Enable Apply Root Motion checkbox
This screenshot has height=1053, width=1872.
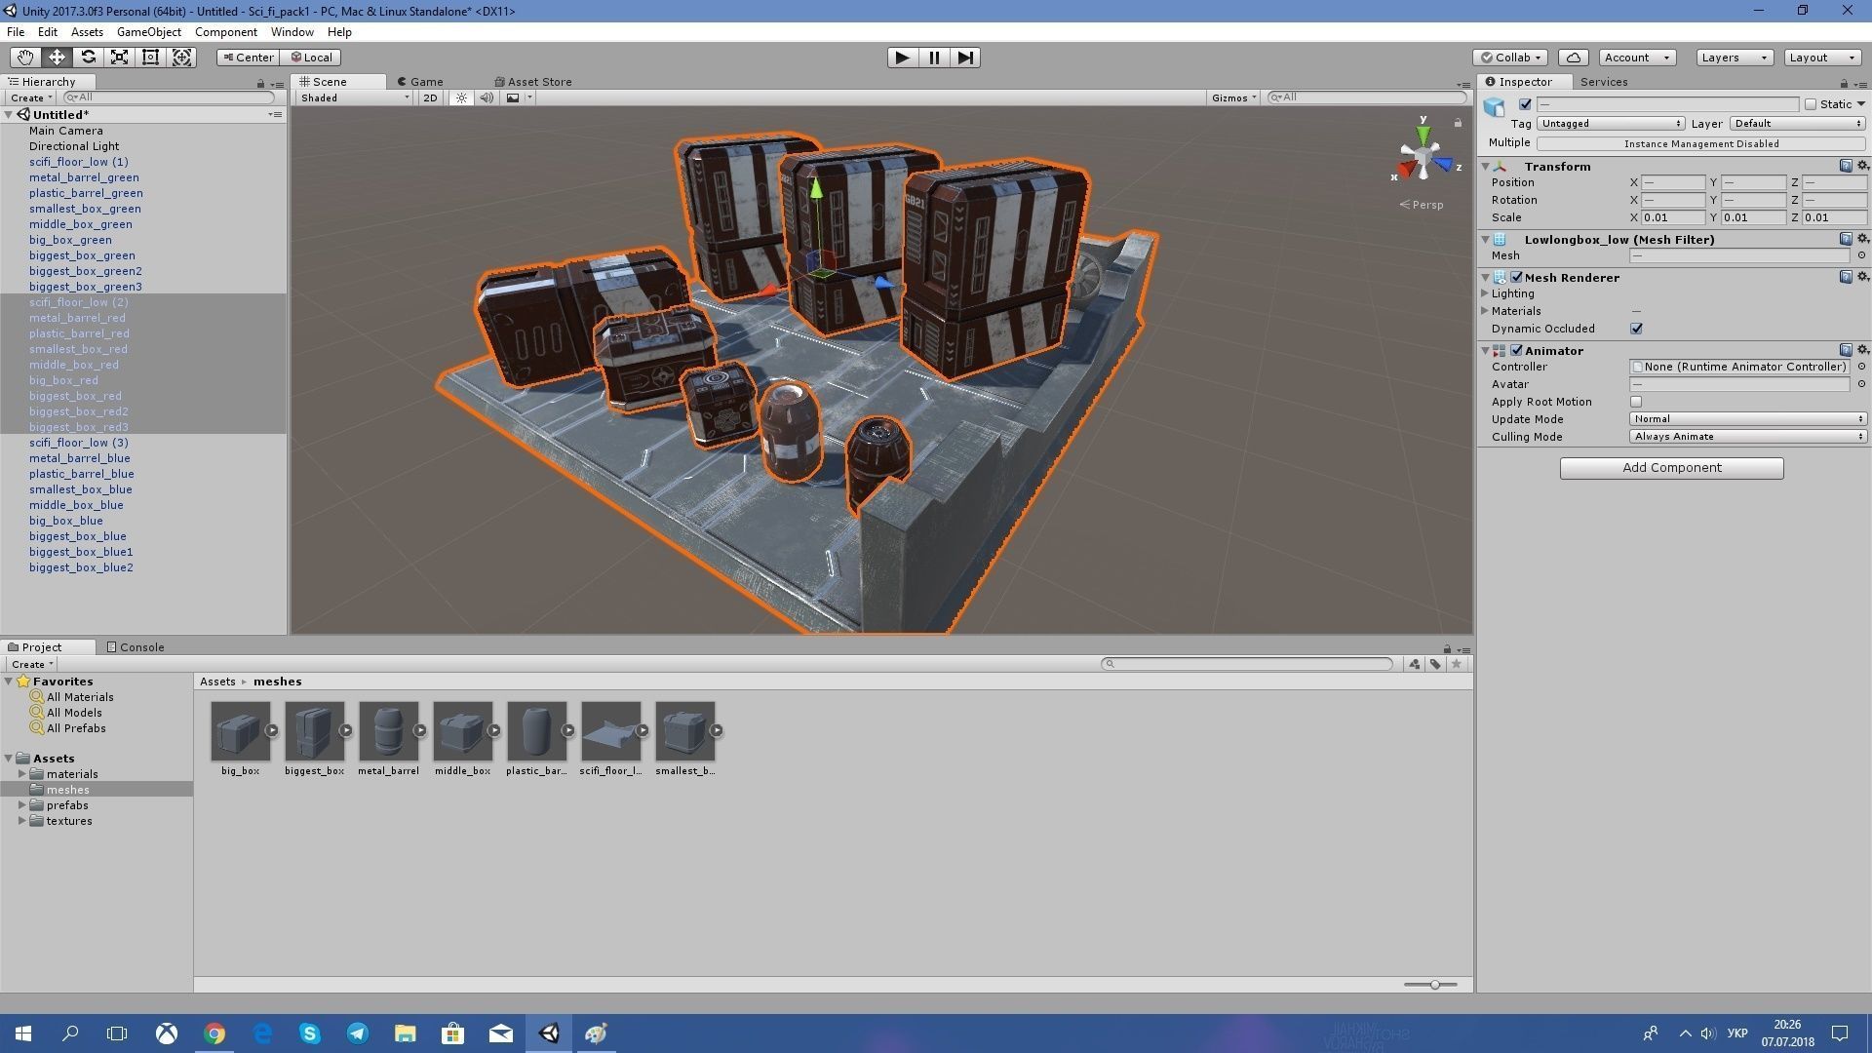point(1636,402)
